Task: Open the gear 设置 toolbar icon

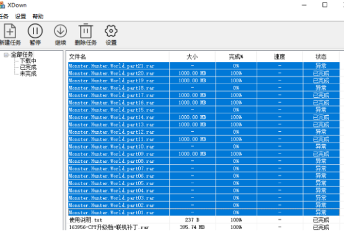Action: [x=111, y=31]
